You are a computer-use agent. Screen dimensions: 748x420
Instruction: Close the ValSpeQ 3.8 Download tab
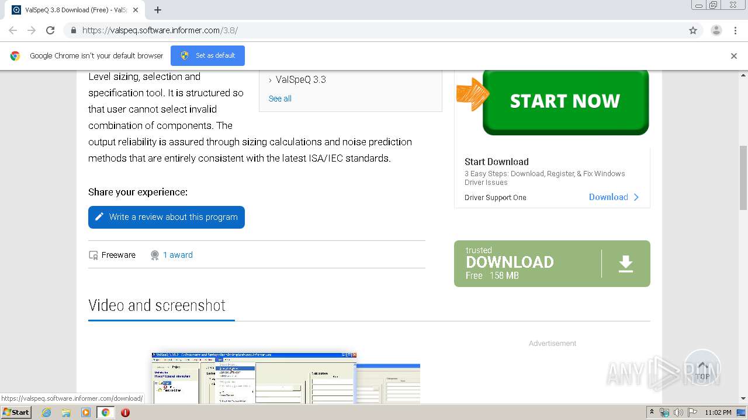[136, 10]
